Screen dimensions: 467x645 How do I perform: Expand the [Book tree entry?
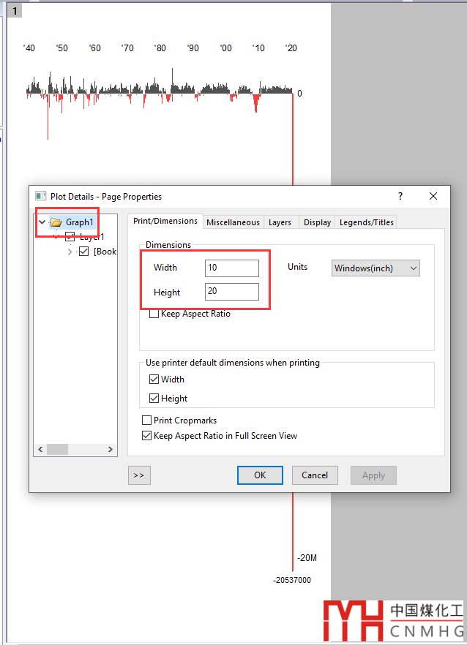[x=70, y=252]
